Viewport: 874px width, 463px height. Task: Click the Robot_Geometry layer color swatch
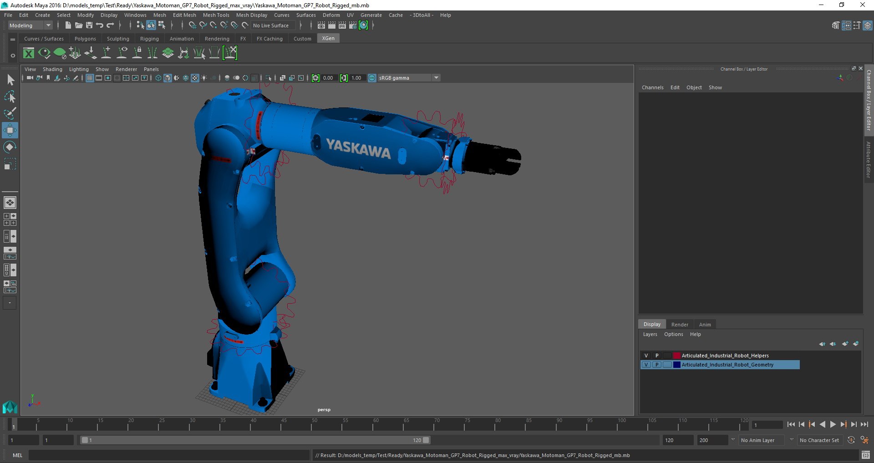[x=677, y=365]
